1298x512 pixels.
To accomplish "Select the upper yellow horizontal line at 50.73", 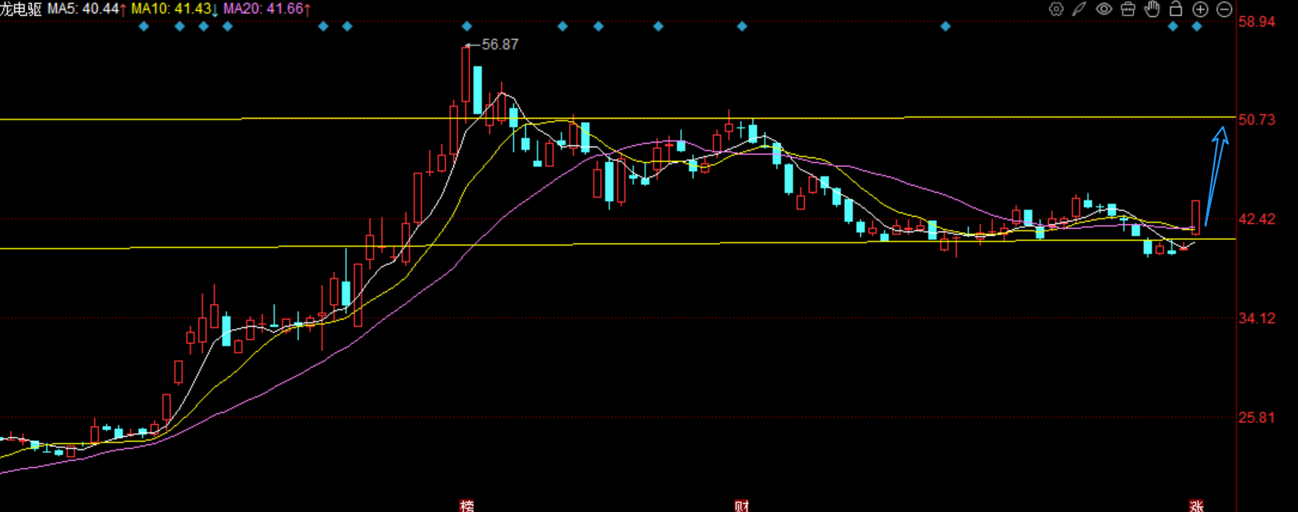I will click(x=618, y=118).
